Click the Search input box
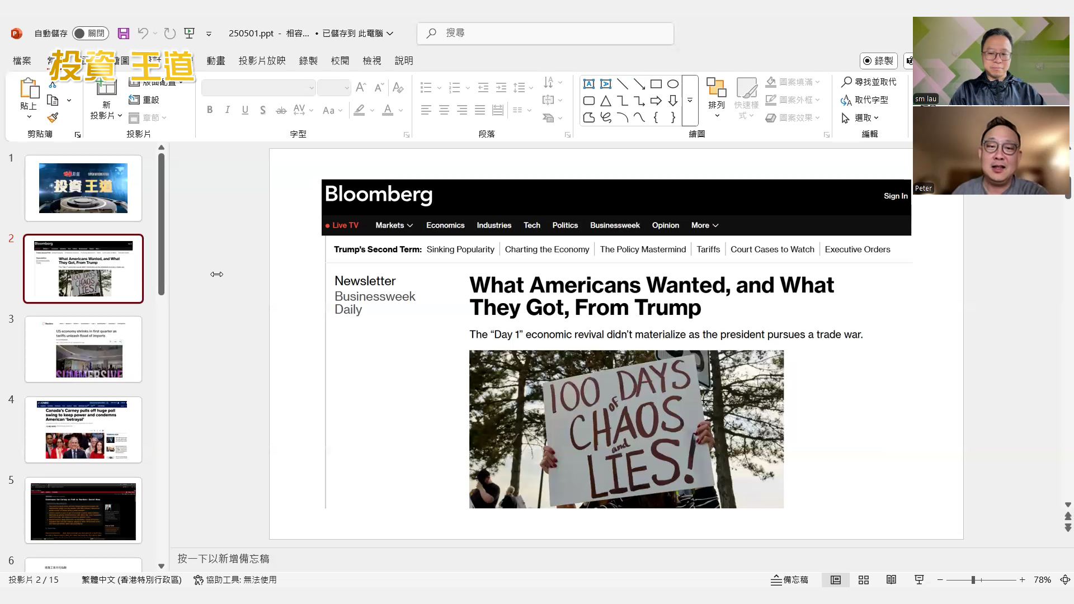The image size is (1074, 604). 545,34
